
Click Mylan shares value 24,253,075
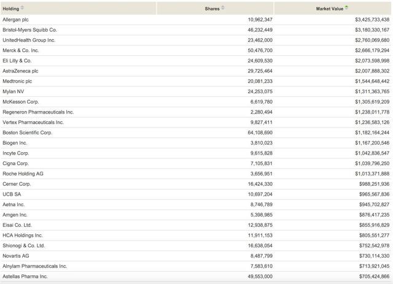(x=260, y=91)
